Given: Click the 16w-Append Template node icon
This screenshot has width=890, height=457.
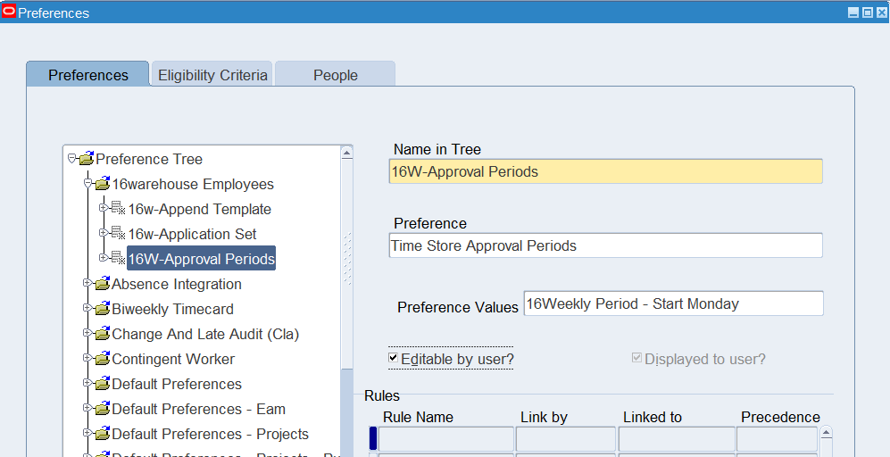Looking at the screenshot, I should 118,210.
